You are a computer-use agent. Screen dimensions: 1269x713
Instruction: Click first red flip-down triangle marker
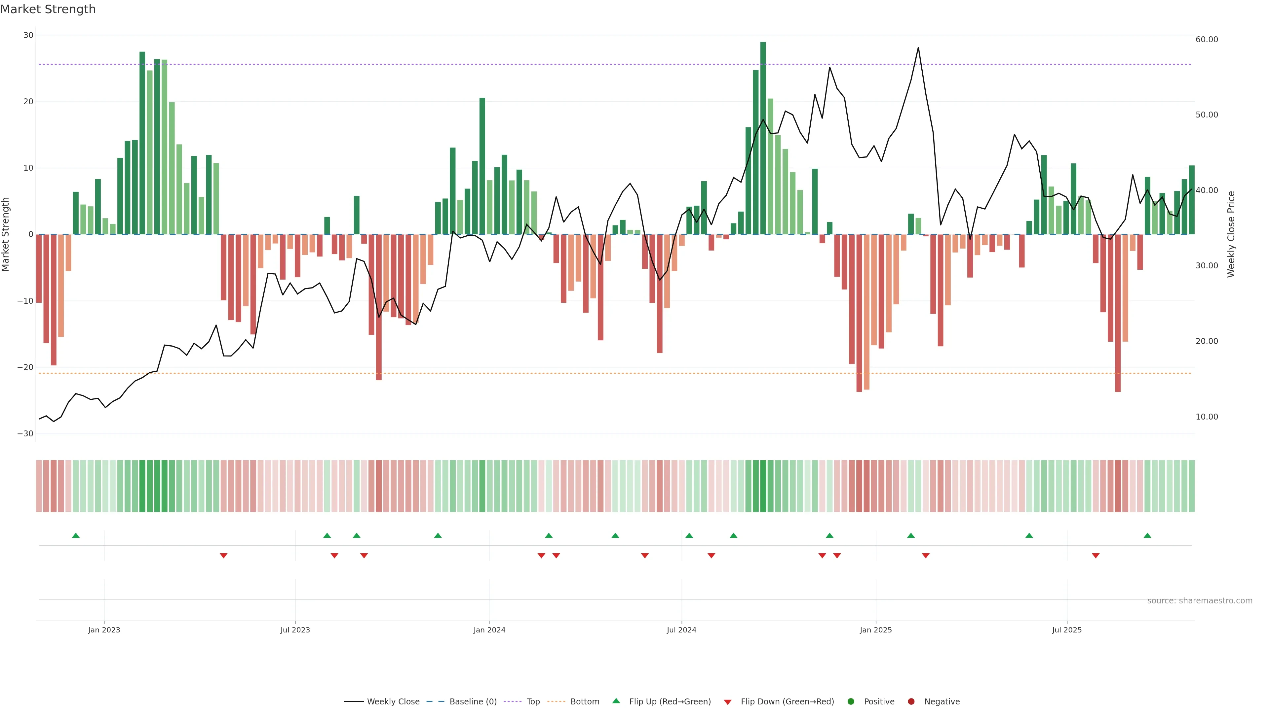224,556
